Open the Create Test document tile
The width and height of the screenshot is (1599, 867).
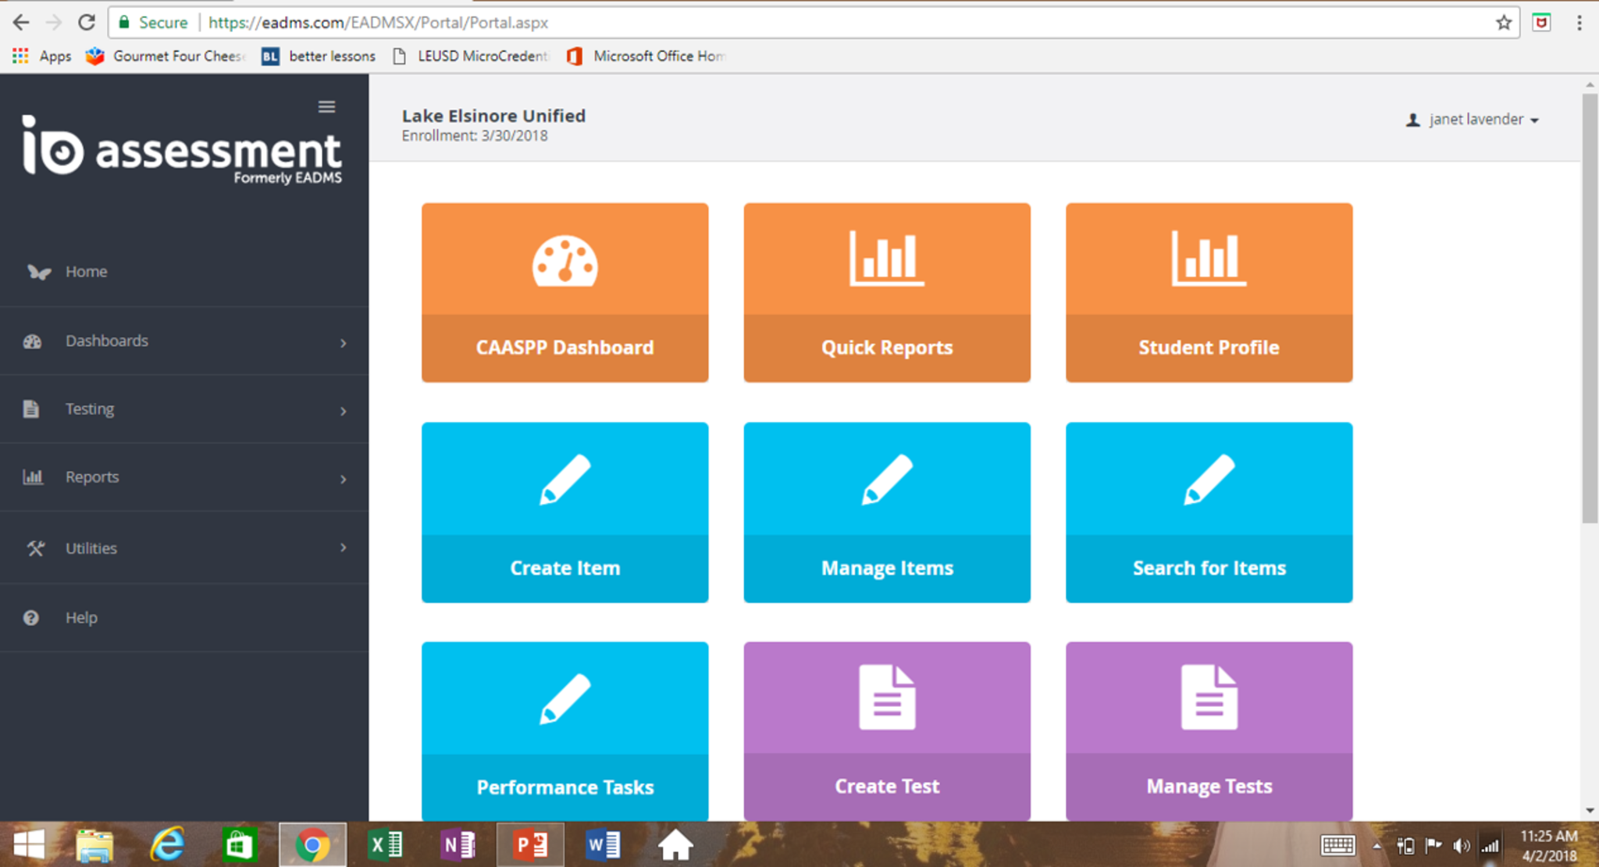886,731
